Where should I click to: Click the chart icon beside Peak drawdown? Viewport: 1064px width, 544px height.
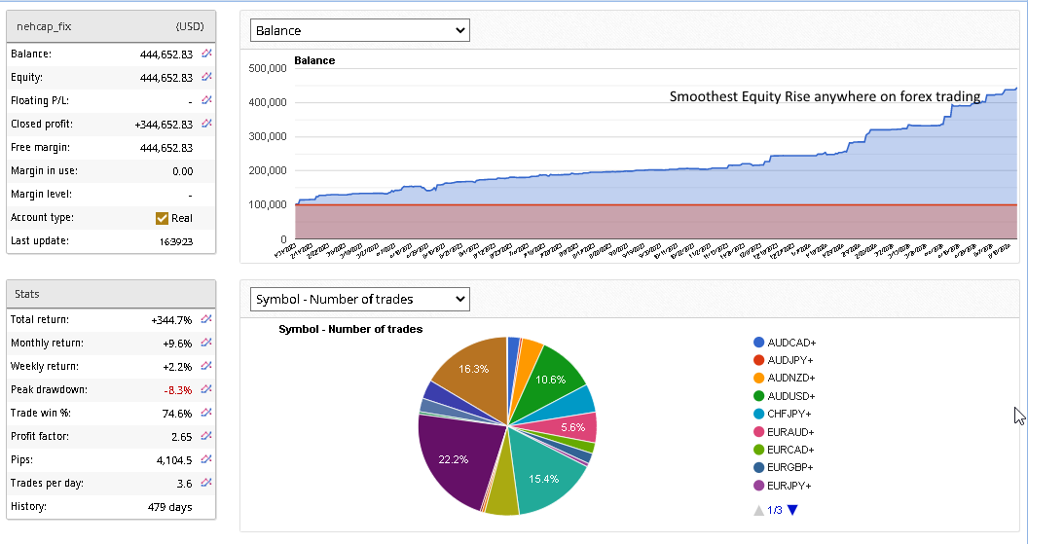pyautogui.click(x=206, y=389)
